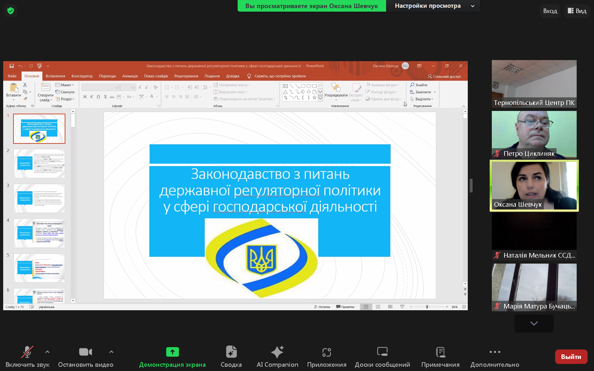
Task: Open the Вид view layout menu
Action: tap(577, 11)
